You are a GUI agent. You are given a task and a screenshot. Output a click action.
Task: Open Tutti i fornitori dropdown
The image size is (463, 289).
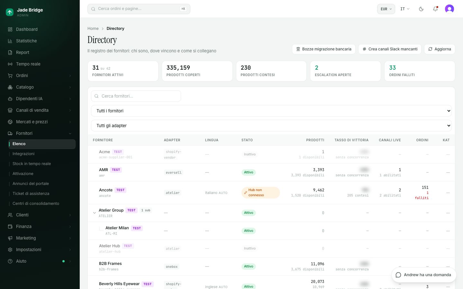pos(271,111)
